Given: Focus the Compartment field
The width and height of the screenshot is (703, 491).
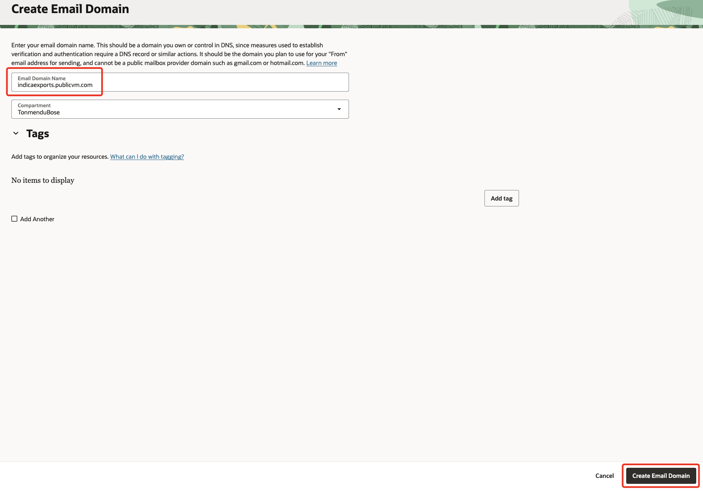Looking at the screenshot, I should coord(180,109).
